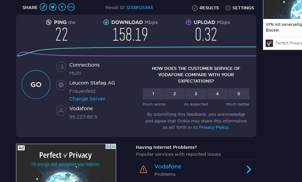
Task: Click the upload speed 0.32 value
Action: (206, 34)
